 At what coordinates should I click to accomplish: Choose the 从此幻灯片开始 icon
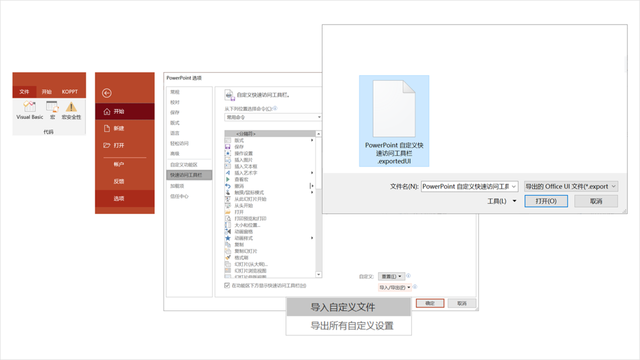tap(228, 199)
